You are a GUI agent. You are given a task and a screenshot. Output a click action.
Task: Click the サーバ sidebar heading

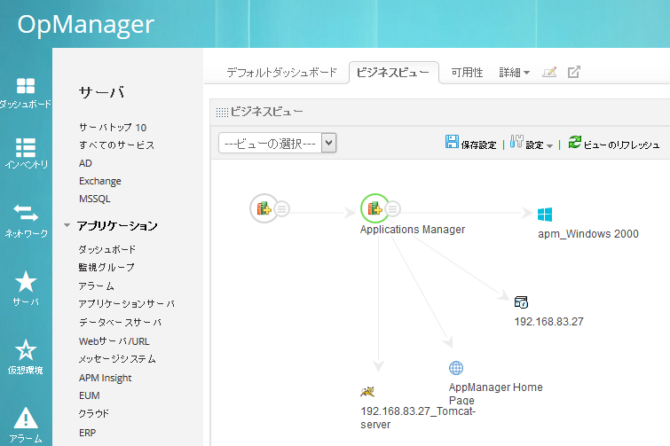click(102, 92)
